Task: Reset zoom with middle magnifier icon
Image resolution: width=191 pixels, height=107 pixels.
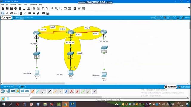Action: click(x=56, y=8)
